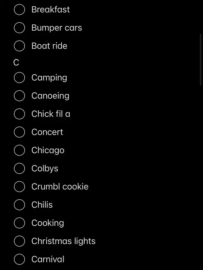Image resolution: width=203 pixels, height=270 pixels.
Task: Toggle the Camping checklist circle
Action: click(x=19, y=78)
